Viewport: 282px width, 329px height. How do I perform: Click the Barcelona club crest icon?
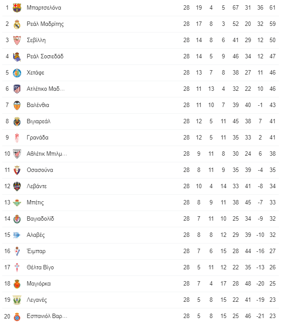pyautogui.click(x=17, y=8)
